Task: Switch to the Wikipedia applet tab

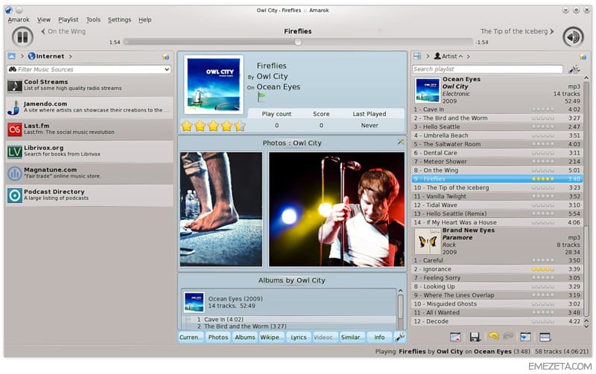Action: click(x=271, y=337)
